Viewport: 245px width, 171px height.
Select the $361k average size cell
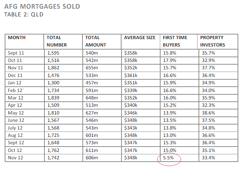[x=131, y=75]
